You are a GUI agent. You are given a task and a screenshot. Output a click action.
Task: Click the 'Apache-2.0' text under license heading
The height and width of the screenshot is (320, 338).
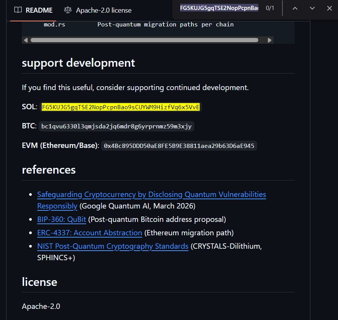click(x=41, y=307)
